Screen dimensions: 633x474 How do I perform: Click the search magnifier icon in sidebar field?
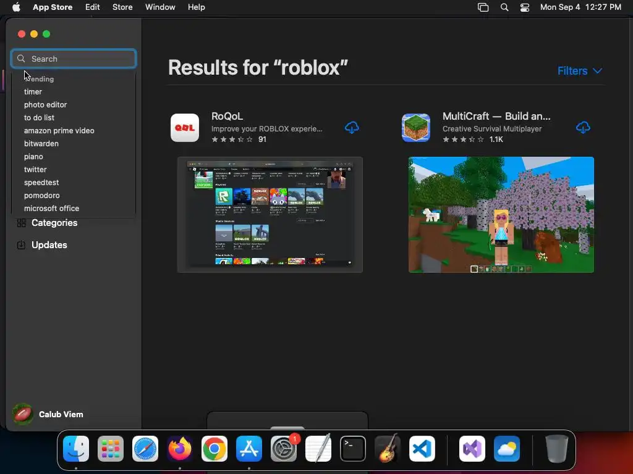(21, 59)
